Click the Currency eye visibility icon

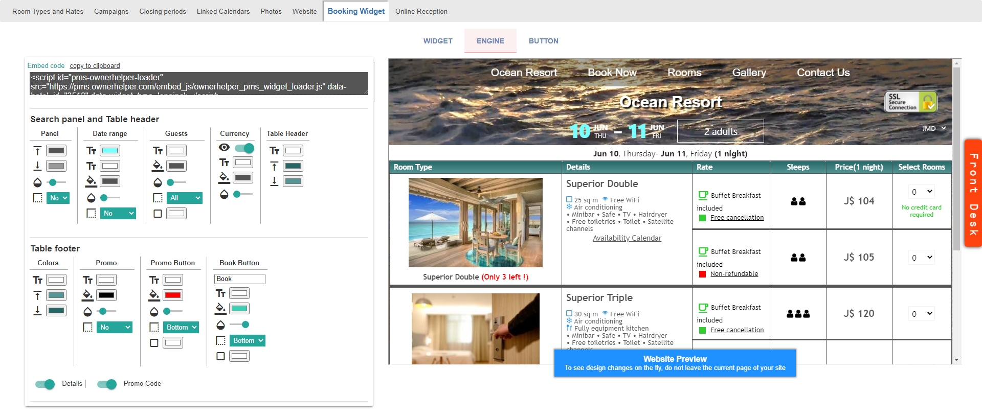click(224, 147)
